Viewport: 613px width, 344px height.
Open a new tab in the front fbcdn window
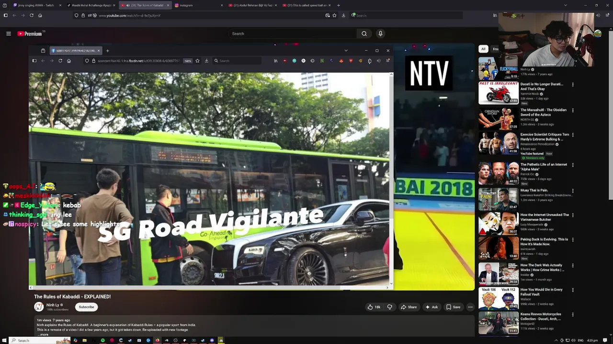pos(107,51)
